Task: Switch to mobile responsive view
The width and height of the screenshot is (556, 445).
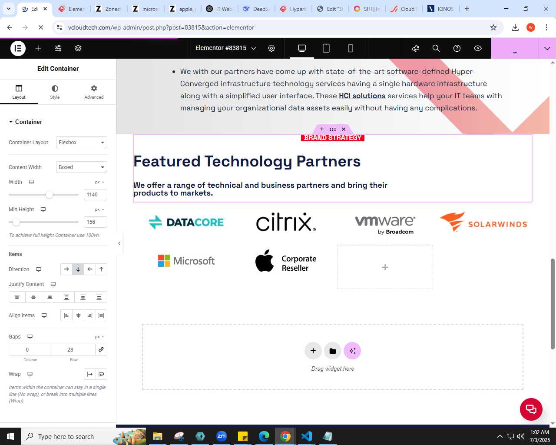Action: click(351, 48)
